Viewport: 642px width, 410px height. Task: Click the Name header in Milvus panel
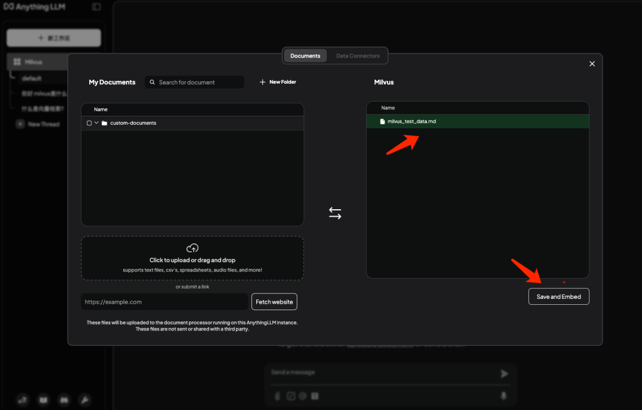(388, 108)
